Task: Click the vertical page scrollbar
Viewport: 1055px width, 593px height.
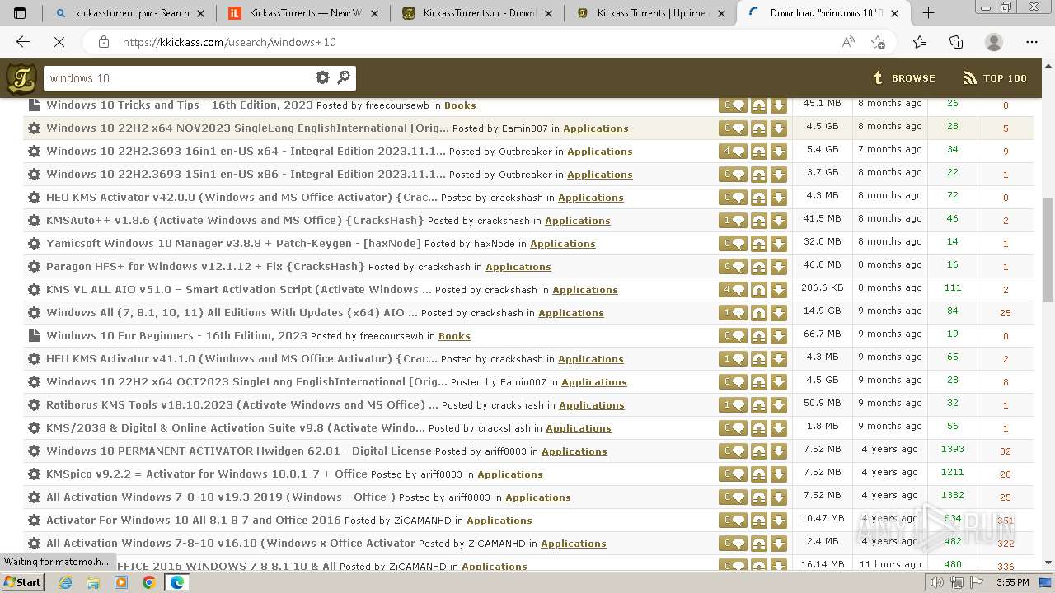Action: click(x=1048, y=250)
